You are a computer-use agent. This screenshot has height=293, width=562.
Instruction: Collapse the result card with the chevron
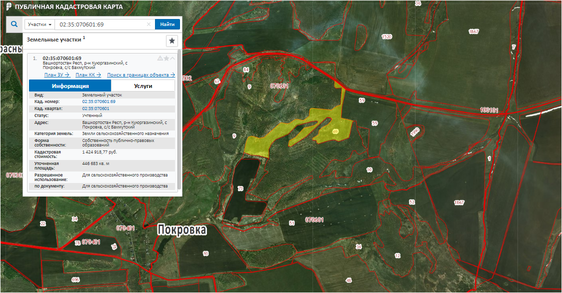point(172,58)
